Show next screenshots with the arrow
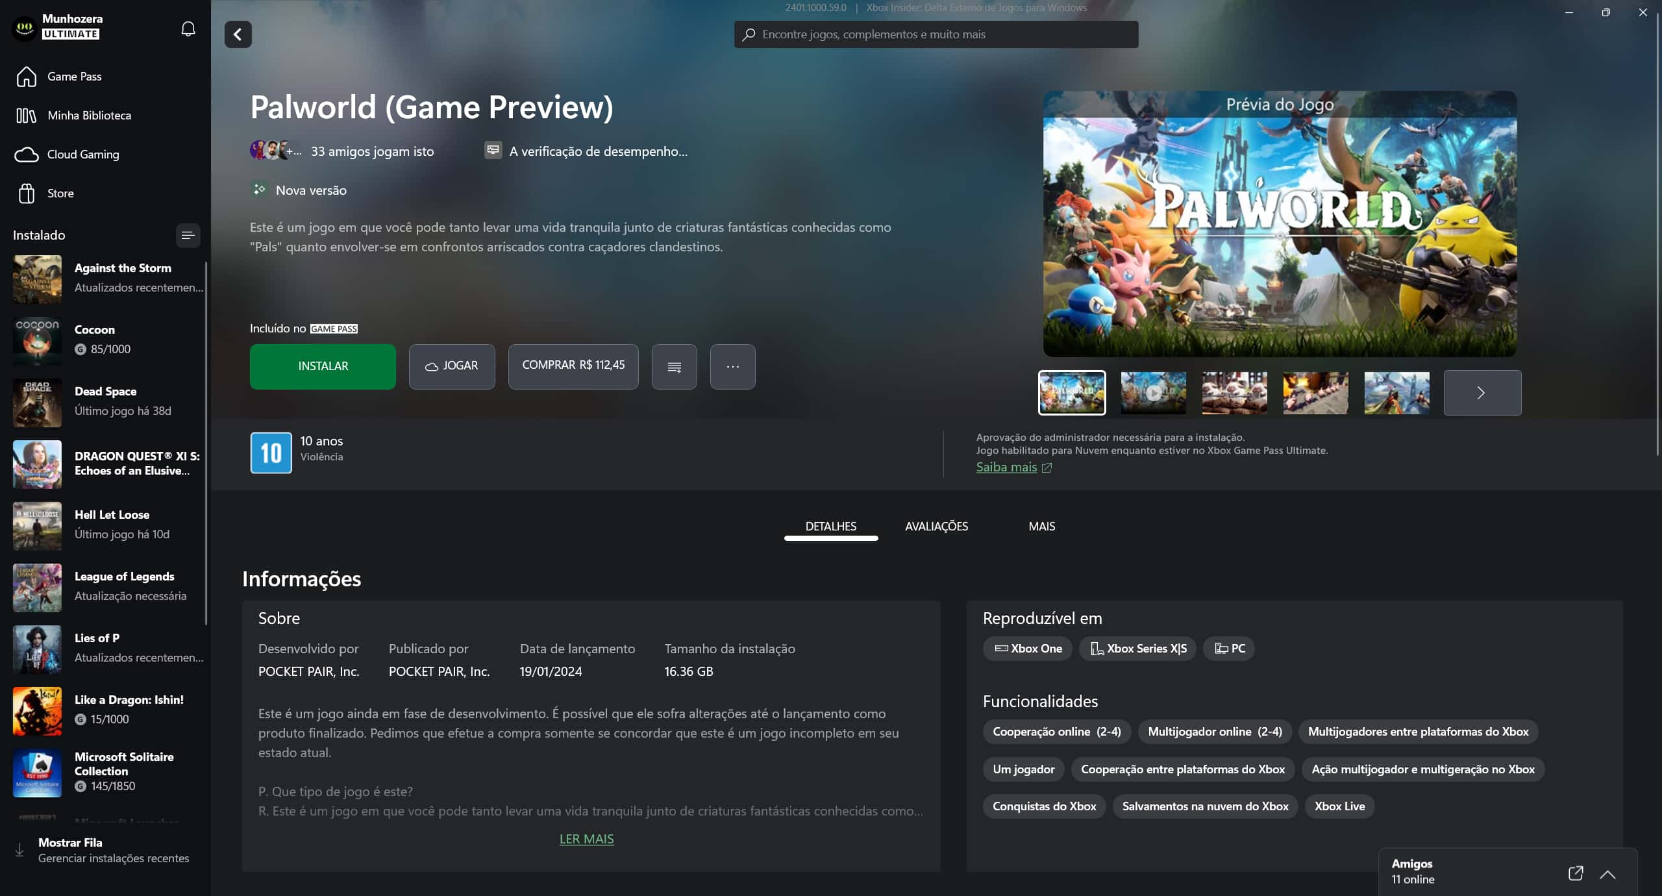Viewport: 1662px width, 896px height. 1482,393
